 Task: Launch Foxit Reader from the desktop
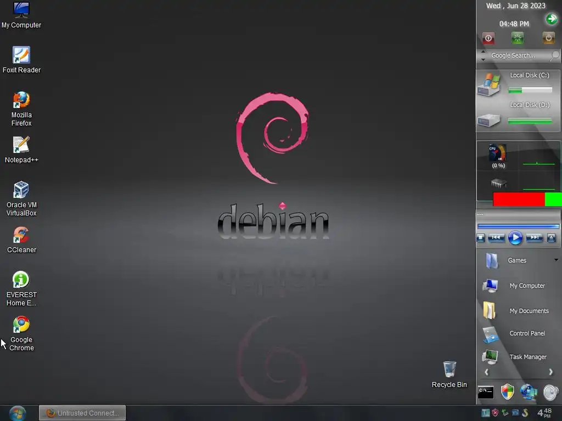pos(21,60)
